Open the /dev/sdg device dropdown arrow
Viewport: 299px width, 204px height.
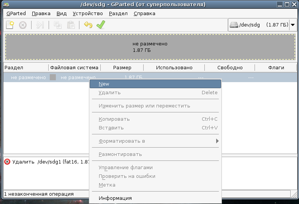pos(293,25)
